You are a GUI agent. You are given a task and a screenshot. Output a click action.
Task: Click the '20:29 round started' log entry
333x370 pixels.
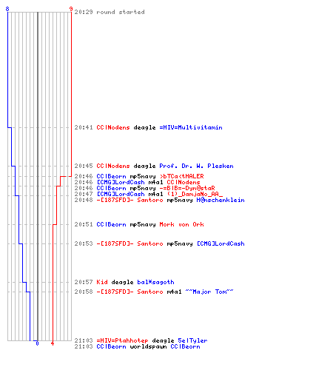point(110,12)
